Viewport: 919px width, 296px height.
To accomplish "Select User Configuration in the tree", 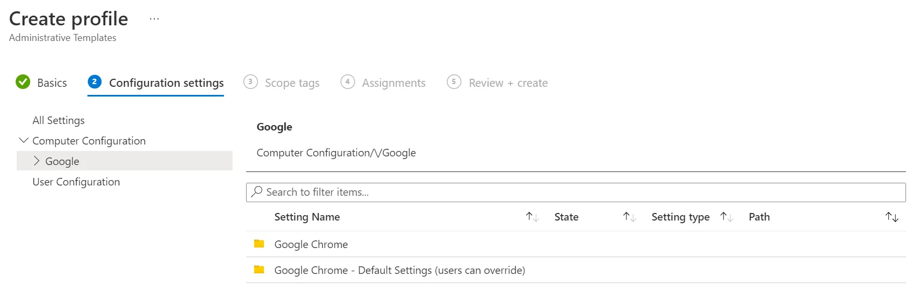I will tap(76, 182).
